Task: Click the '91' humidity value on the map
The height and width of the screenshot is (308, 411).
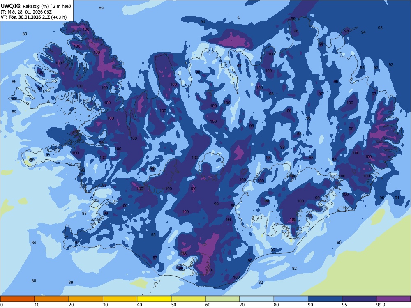Action: pyautogui.click(x=397, y=198)
